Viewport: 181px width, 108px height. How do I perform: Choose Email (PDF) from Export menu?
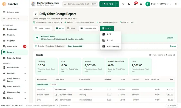tap(110, 46)
